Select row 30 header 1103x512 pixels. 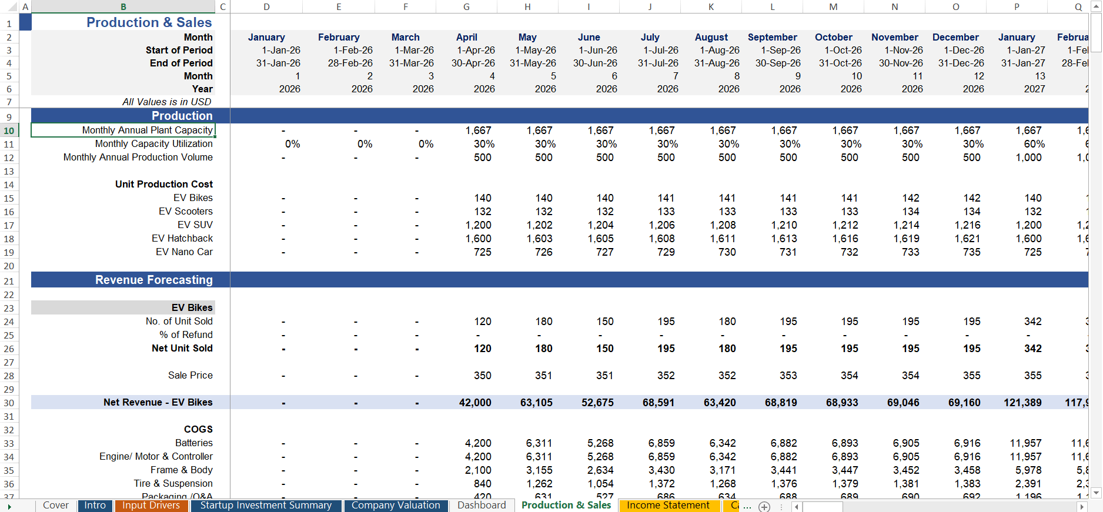click(x=9, y=403)
